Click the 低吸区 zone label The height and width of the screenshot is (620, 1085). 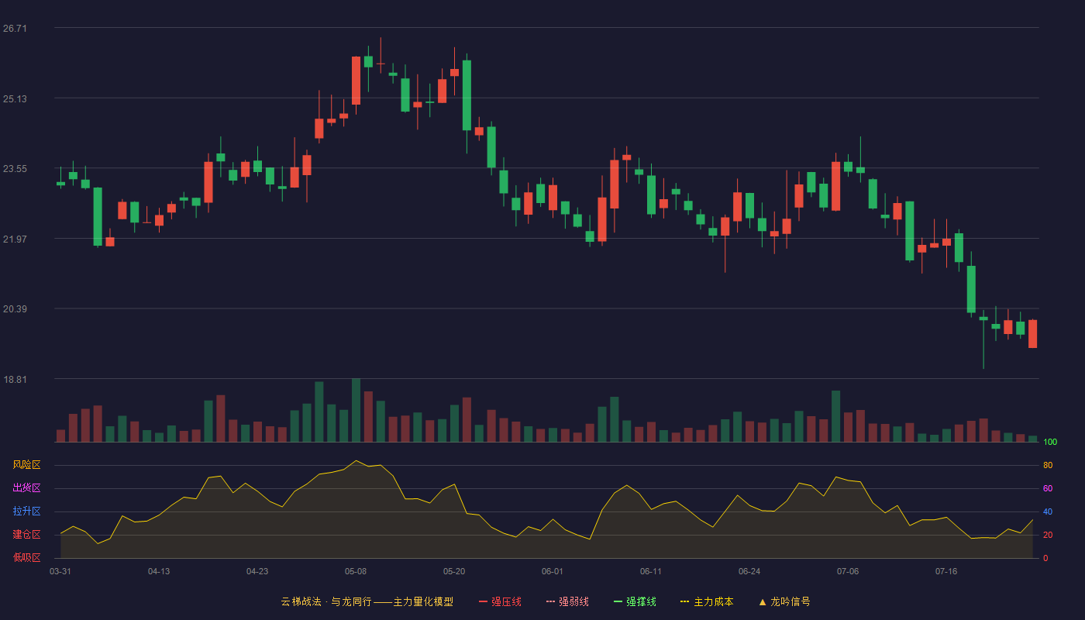point(26,557)
